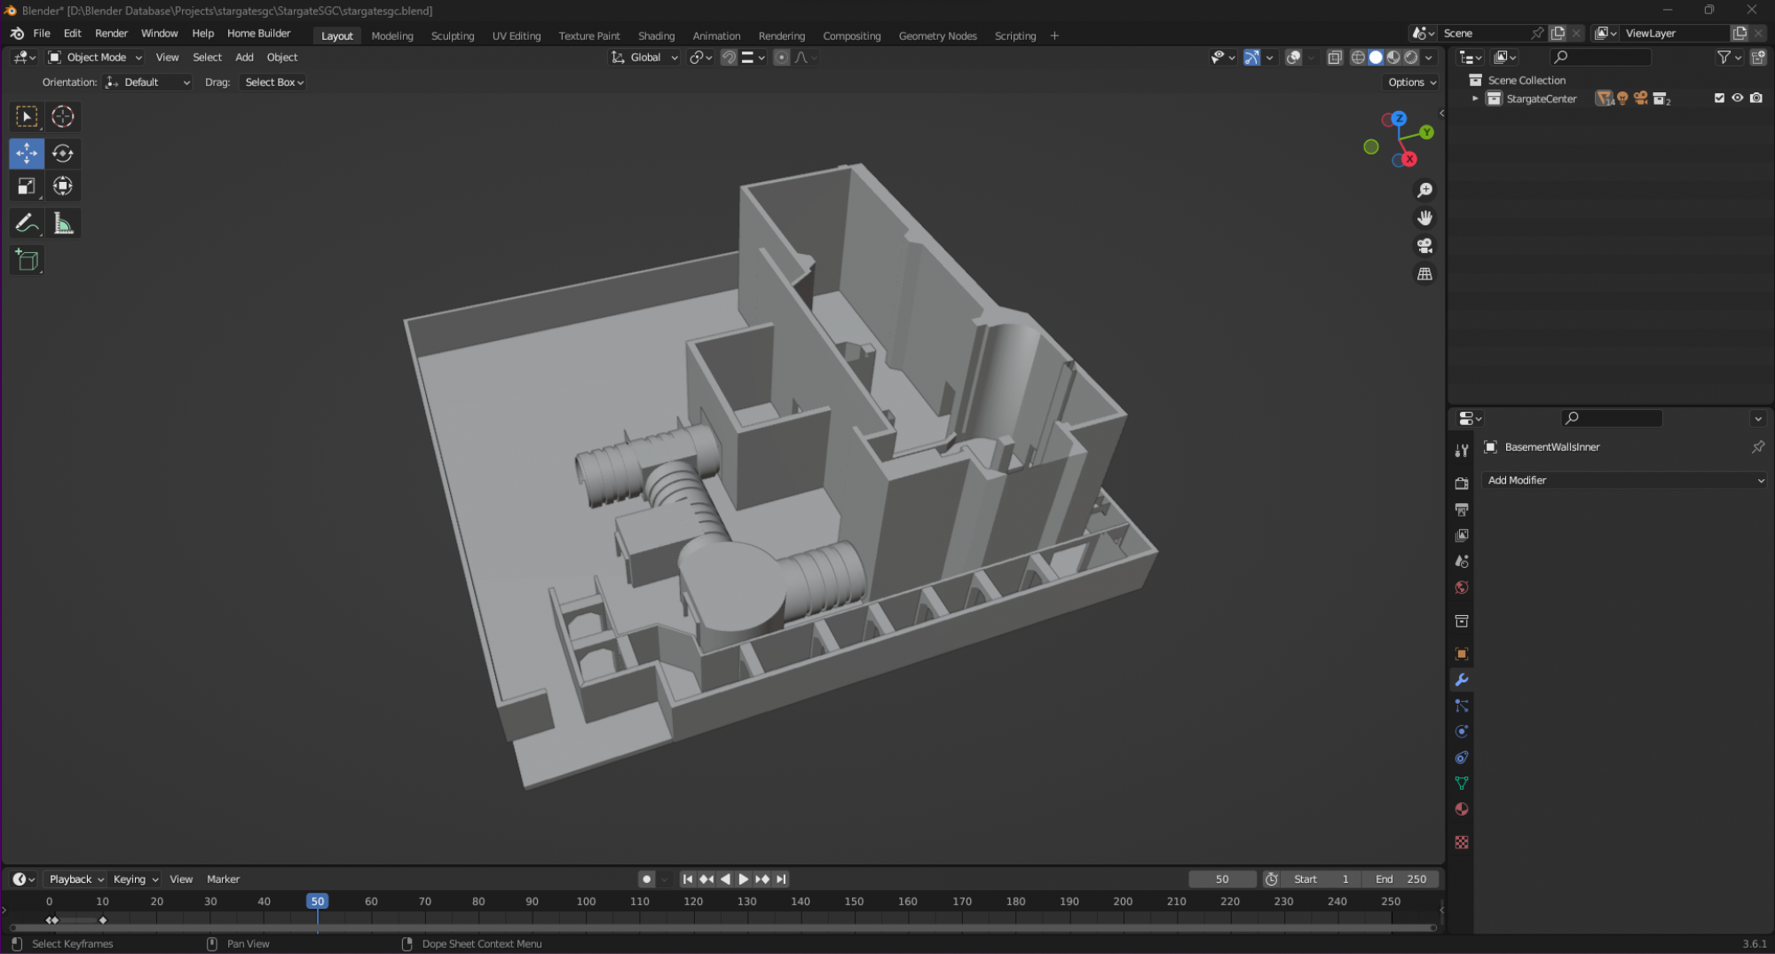Uncheck StargateCenter exclude from view layer checkbox
The image size is (1775, 954).
pos(1719,99)
